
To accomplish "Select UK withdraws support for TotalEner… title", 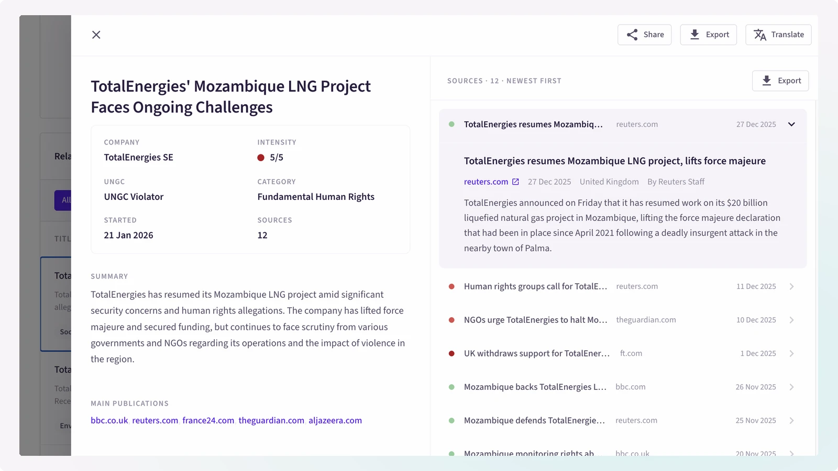I will (537, 354).
